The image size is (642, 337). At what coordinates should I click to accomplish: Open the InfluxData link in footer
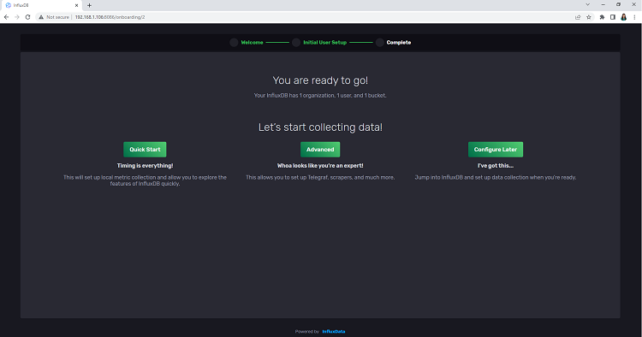coord(334,331)
